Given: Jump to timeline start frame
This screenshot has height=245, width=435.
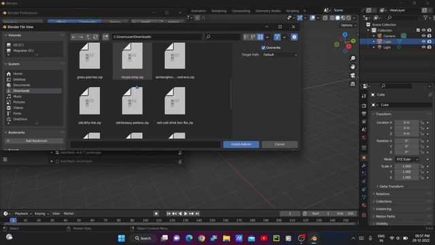Looking at the screenshot, I should tap(169, 214).
